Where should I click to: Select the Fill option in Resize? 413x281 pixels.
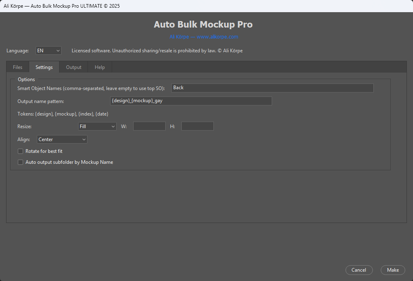tap(97, 126)
